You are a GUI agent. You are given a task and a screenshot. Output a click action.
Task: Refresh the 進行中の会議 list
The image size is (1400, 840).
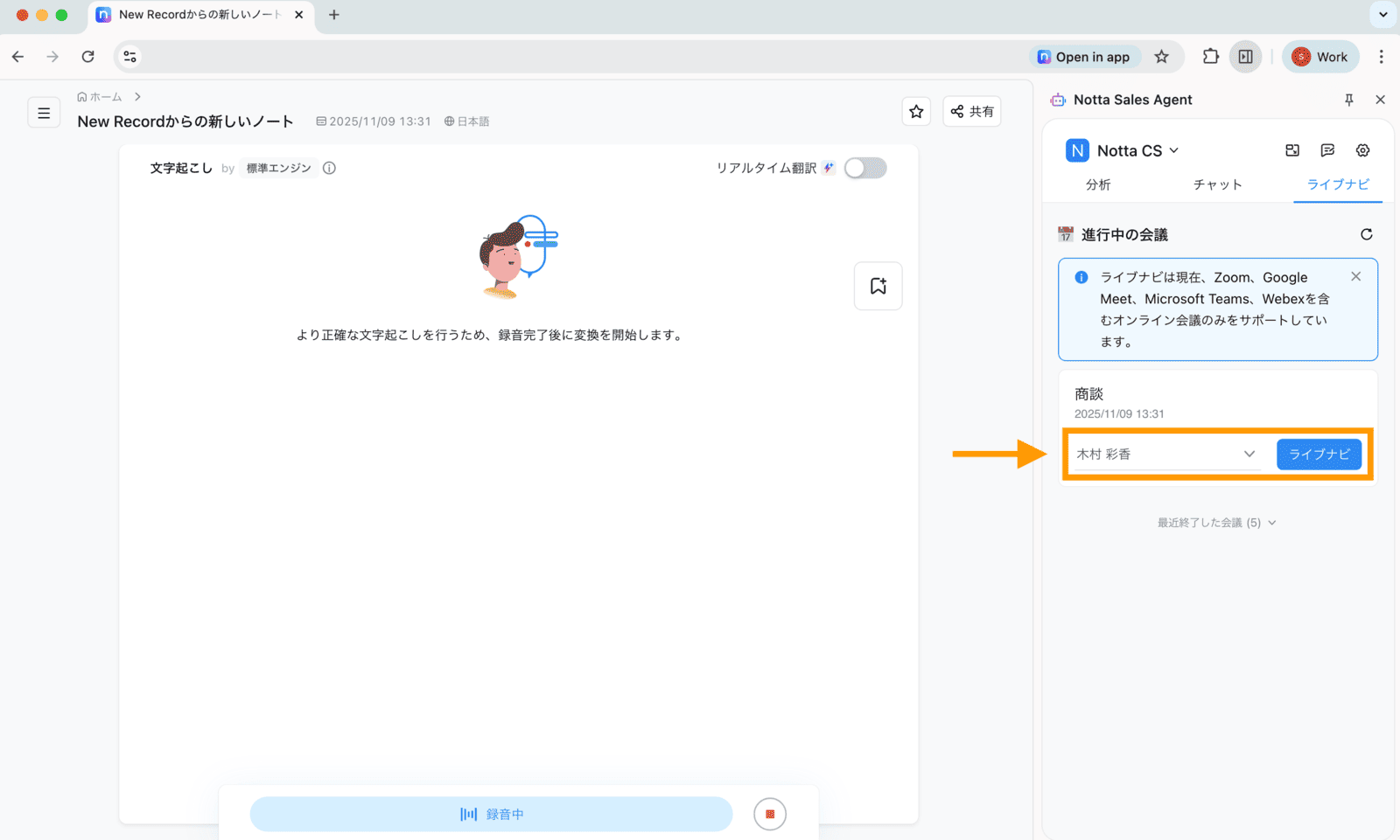click(x=1367, y=234)
